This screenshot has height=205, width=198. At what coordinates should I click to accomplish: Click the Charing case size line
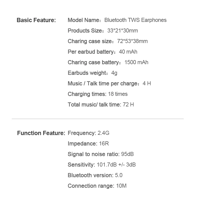click(x=108, y=41)
